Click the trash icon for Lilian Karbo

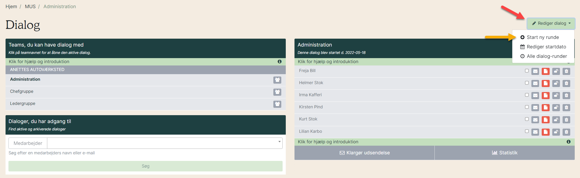(566, 132)
